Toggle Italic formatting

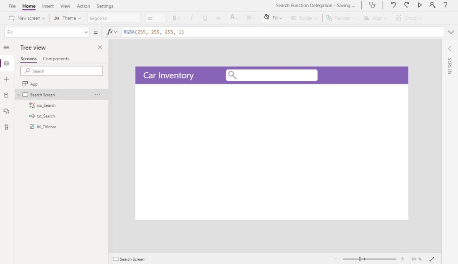[191, 18]
